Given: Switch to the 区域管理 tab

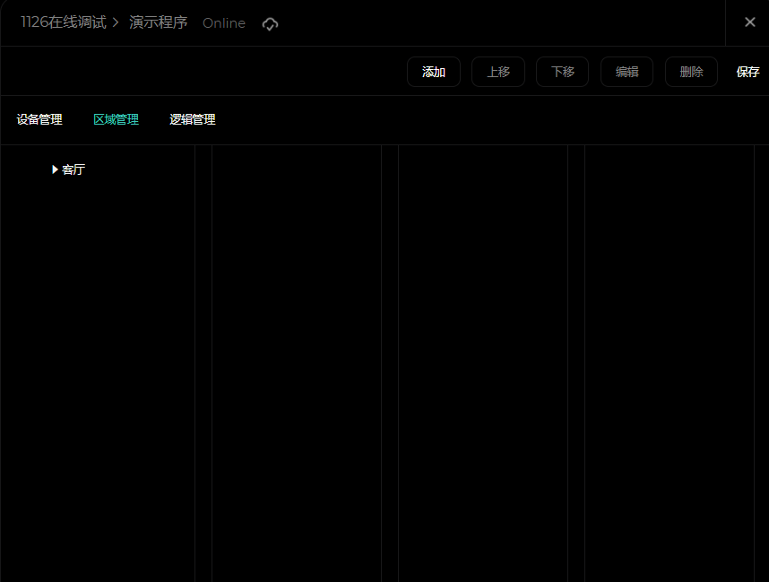Looking at the screenshot, I should (x=116, y=120).
